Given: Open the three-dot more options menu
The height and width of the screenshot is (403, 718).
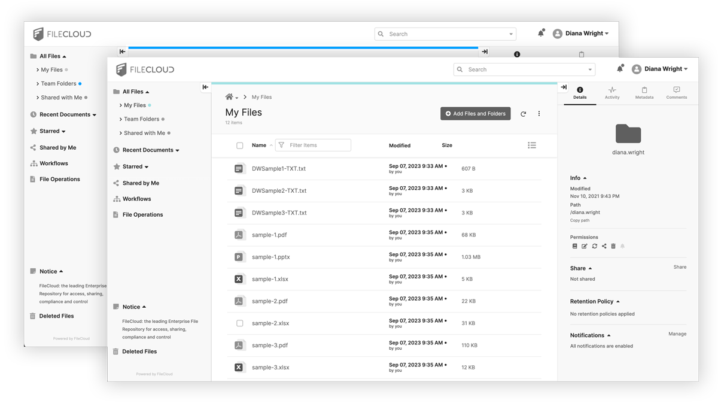Looking at the screenshot, I should (539, 113).
